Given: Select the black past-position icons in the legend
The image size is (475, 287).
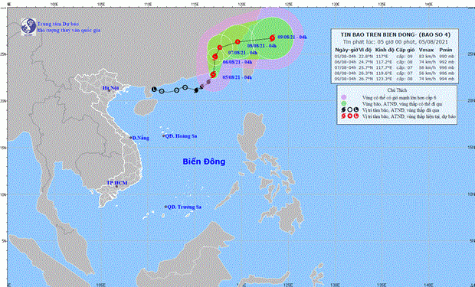Looking at the screenshot, I should 349,110.
